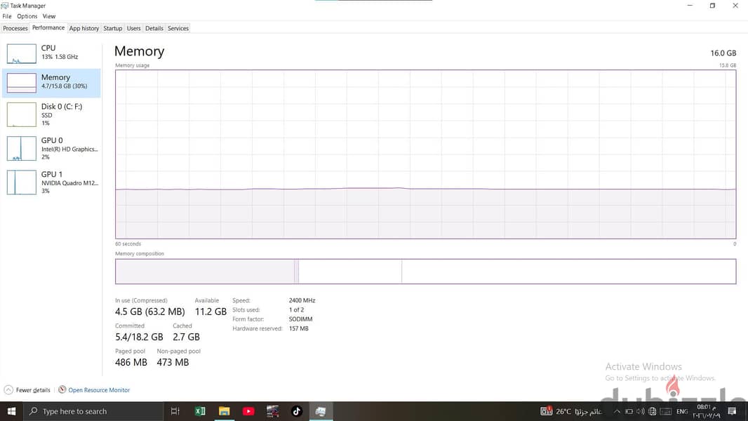
Task: Click the game icon next to YouTube
Action: pos(272,411)
